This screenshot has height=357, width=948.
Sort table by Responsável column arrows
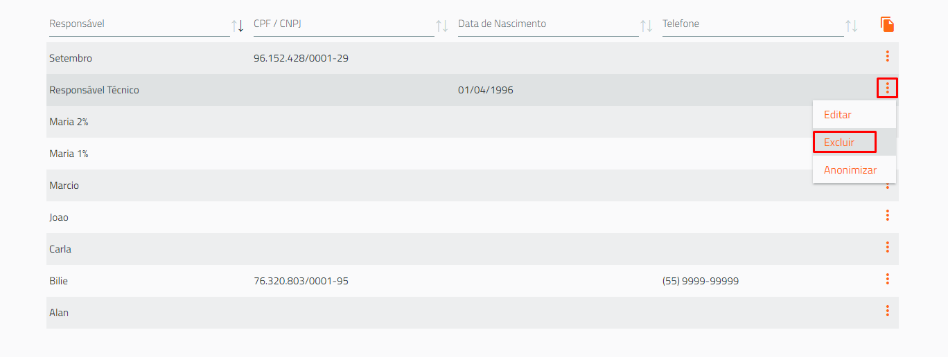tap(238, 26)
